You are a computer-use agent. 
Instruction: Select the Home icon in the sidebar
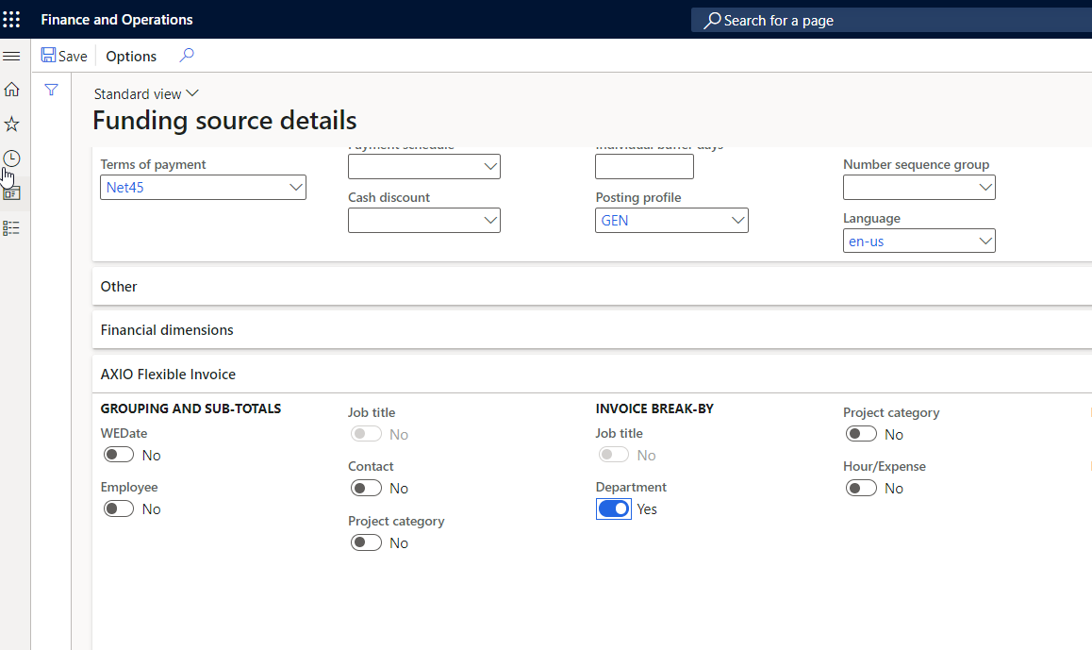(12, 89)
